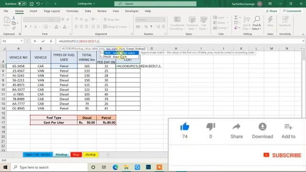Viewport: 306px width, 172px height.
Task: Choose FALSE - Exact match option
Action: 119,57
